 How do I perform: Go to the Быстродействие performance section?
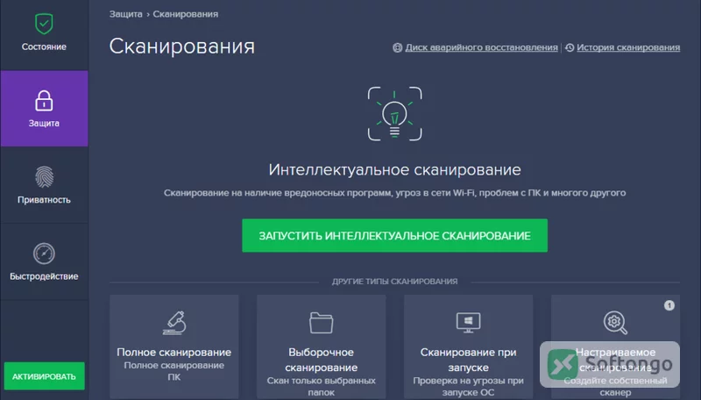click(x=44, y=261)
